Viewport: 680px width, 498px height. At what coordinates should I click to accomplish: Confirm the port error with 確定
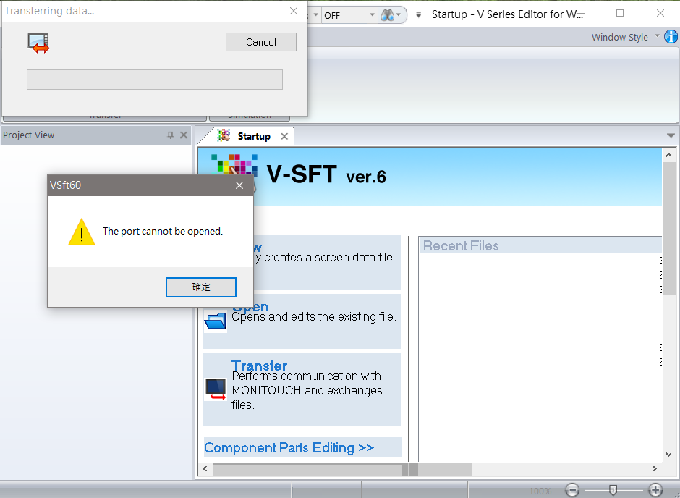pyautogui.click(x=200, y=287)
